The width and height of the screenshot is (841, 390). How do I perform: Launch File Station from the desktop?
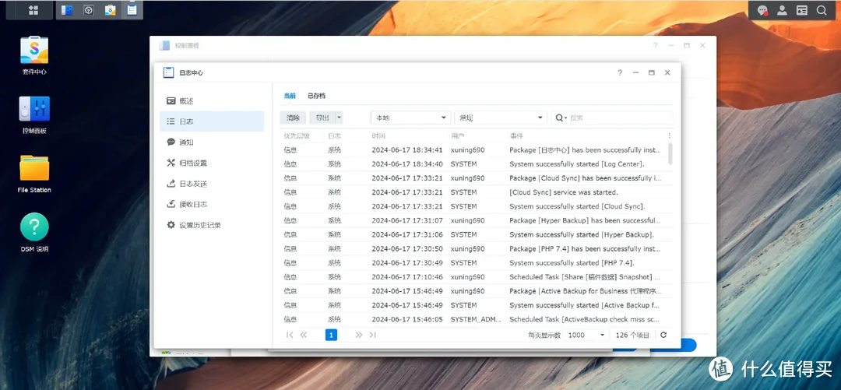[x=34, y=169]
